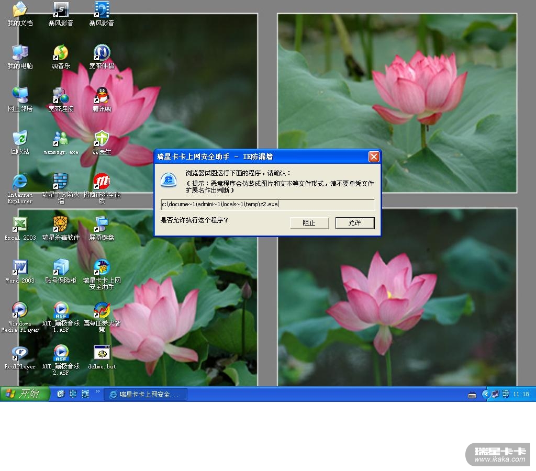Click first quick launch icon beside Start
Image resolution: width=536 pixels, height=471 pixels.
click(x=61, y=394)
